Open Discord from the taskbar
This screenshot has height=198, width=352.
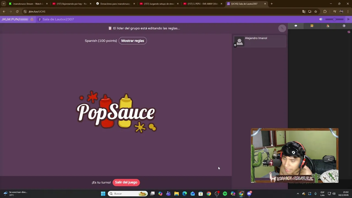[x=249, y=194]
